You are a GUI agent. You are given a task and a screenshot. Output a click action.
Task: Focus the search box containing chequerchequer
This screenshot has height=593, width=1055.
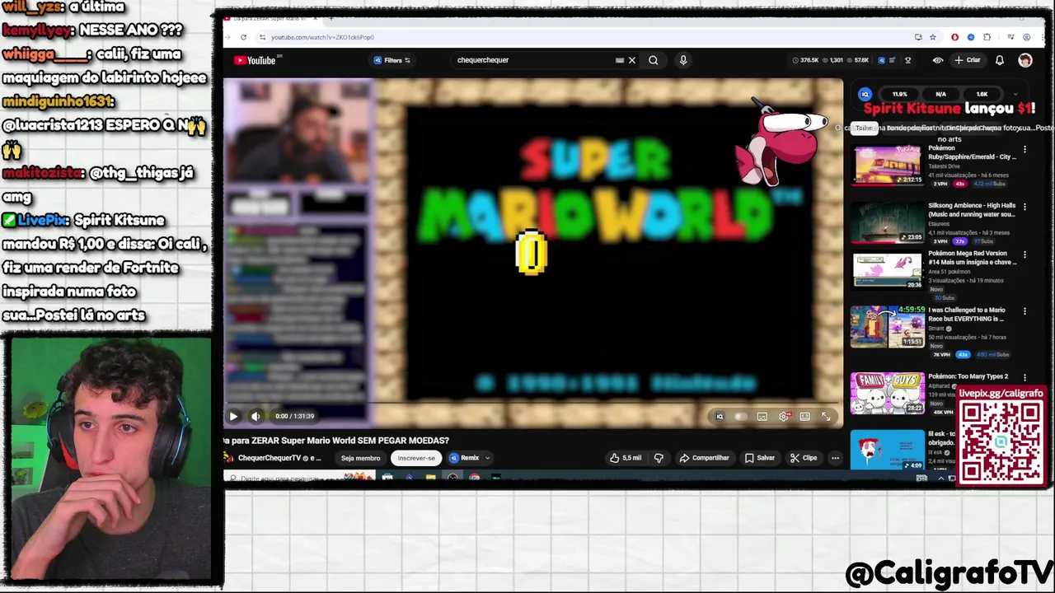[x=532, y=60]
